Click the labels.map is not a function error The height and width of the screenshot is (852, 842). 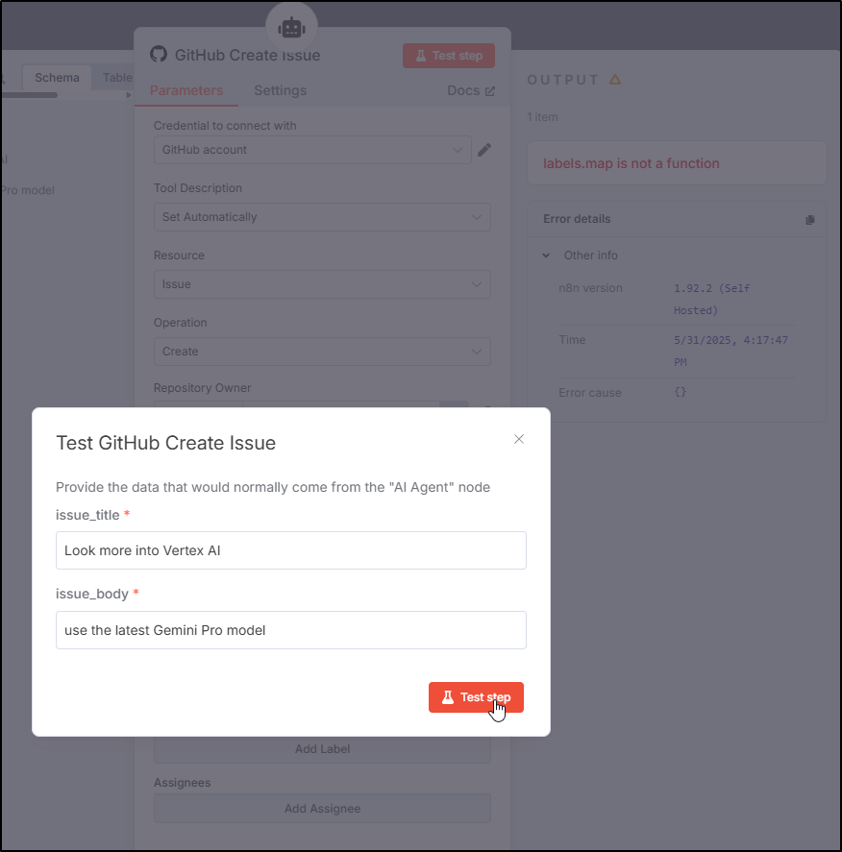[x=631, y=163]
